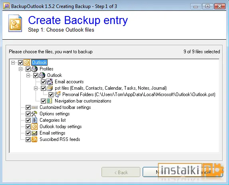Select the Profiles tree label

(x=46, y=69)
